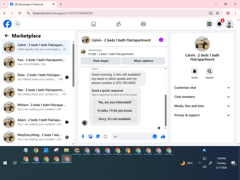Click the address bar URL
Image resolution: width=240 pixels, height=180 pixels.
62,13
